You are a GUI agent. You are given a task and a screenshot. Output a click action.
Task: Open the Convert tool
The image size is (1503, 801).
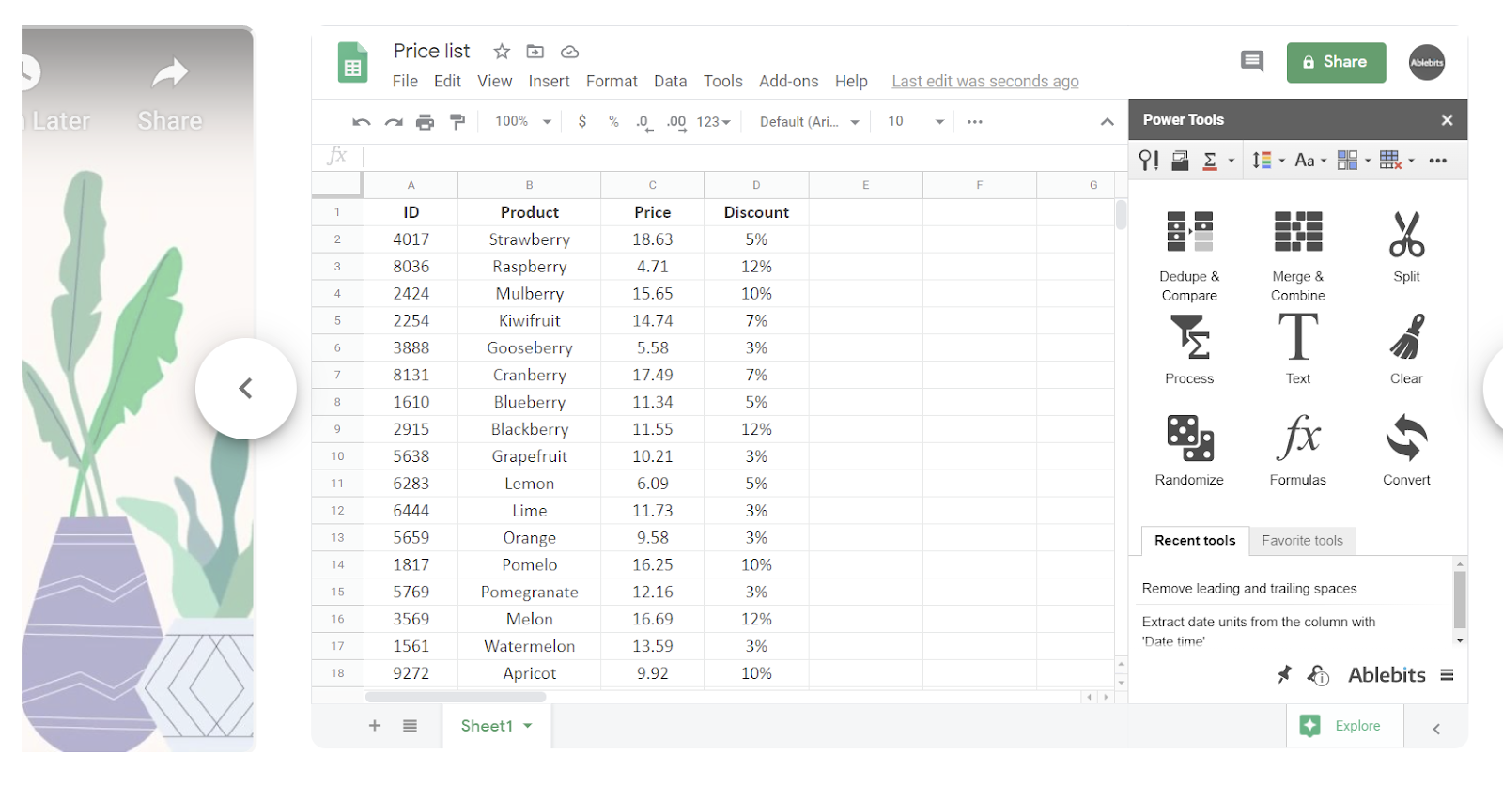(x=1406, y=450)
